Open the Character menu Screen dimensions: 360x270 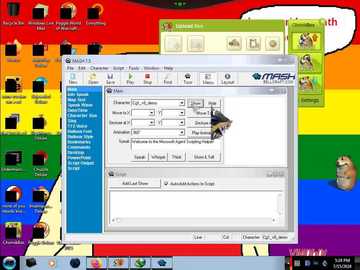(99, 68)
